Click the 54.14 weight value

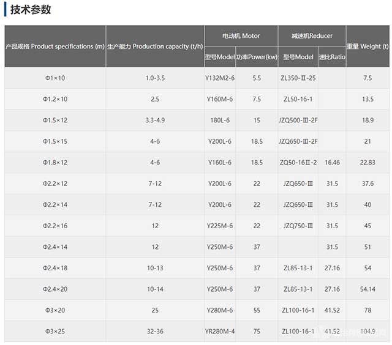(x=367, y=289)
